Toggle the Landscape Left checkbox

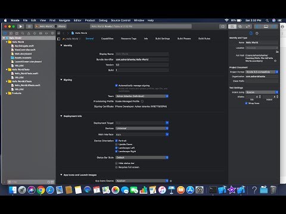click(116, 148)
